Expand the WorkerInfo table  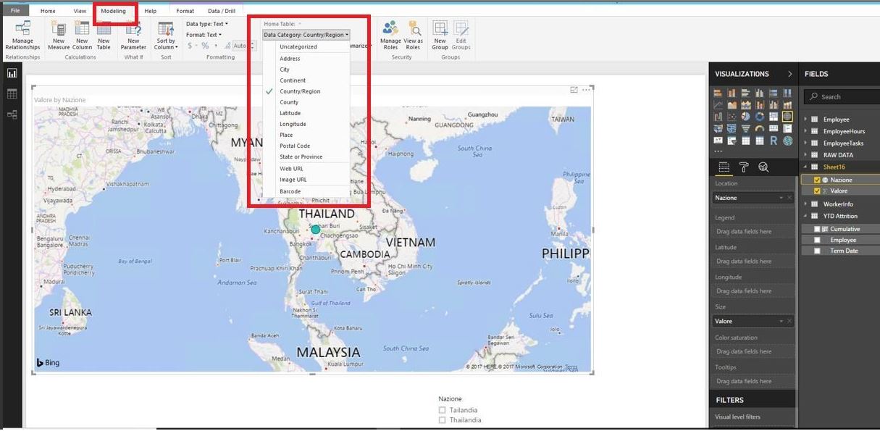click(x=806, y=204)
